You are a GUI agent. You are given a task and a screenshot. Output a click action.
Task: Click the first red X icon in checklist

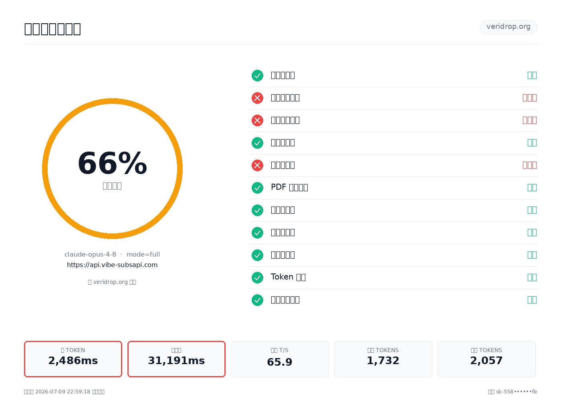(257, 98)
